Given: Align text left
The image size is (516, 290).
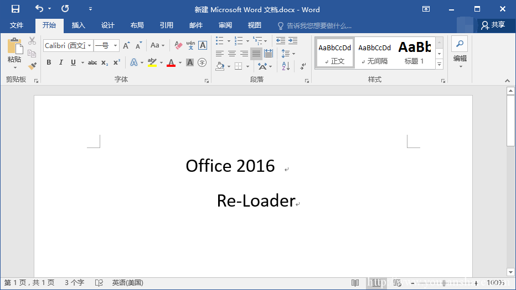Looking at the screenshot, I should tap(219, 54).
